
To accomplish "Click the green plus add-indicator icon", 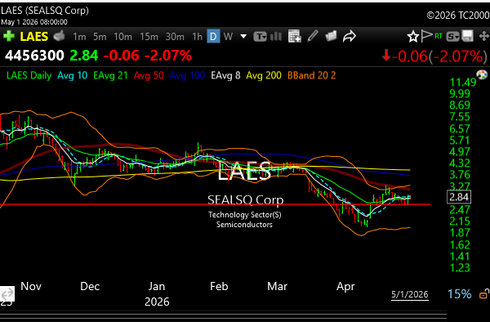I will click(x=9, y=36).
